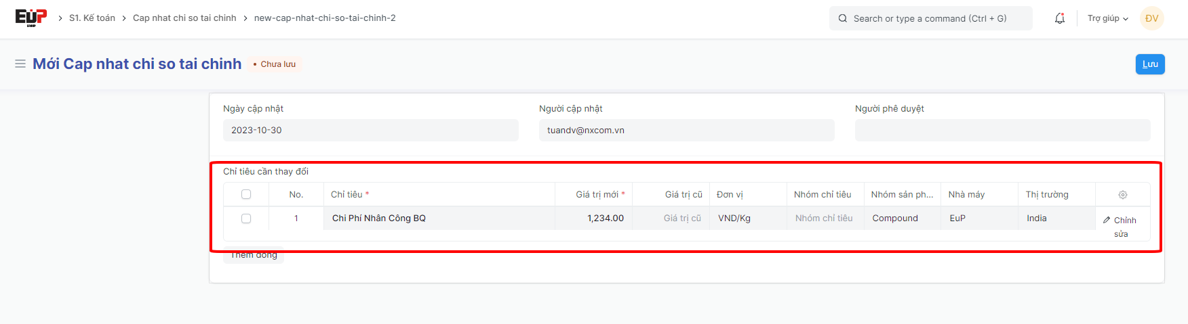The image size is (1188, 324).
Task: Select the Chi Phí Nhân Công BQ cell
Action: pos(439,218)
